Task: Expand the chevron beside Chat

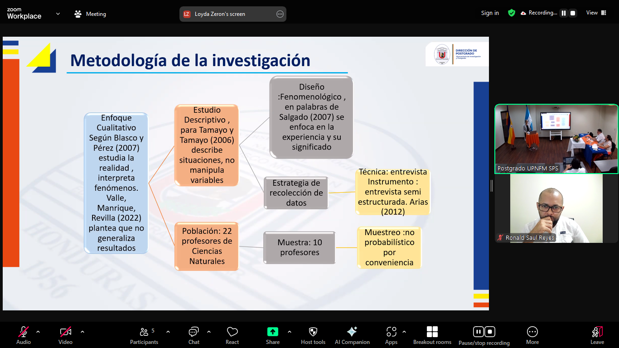Action: pyautogui.click(x=209, y=332)
